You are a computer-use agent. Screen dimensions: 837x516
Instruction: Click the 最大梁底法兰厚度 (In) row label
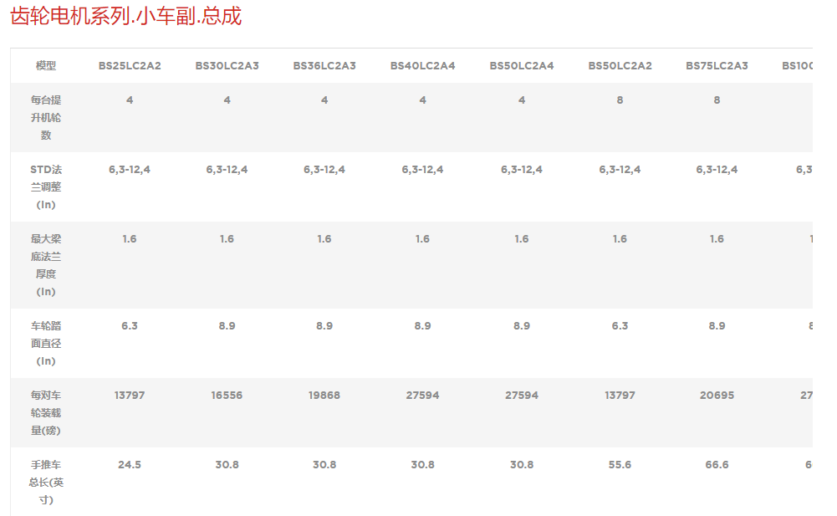click(46, 264)
